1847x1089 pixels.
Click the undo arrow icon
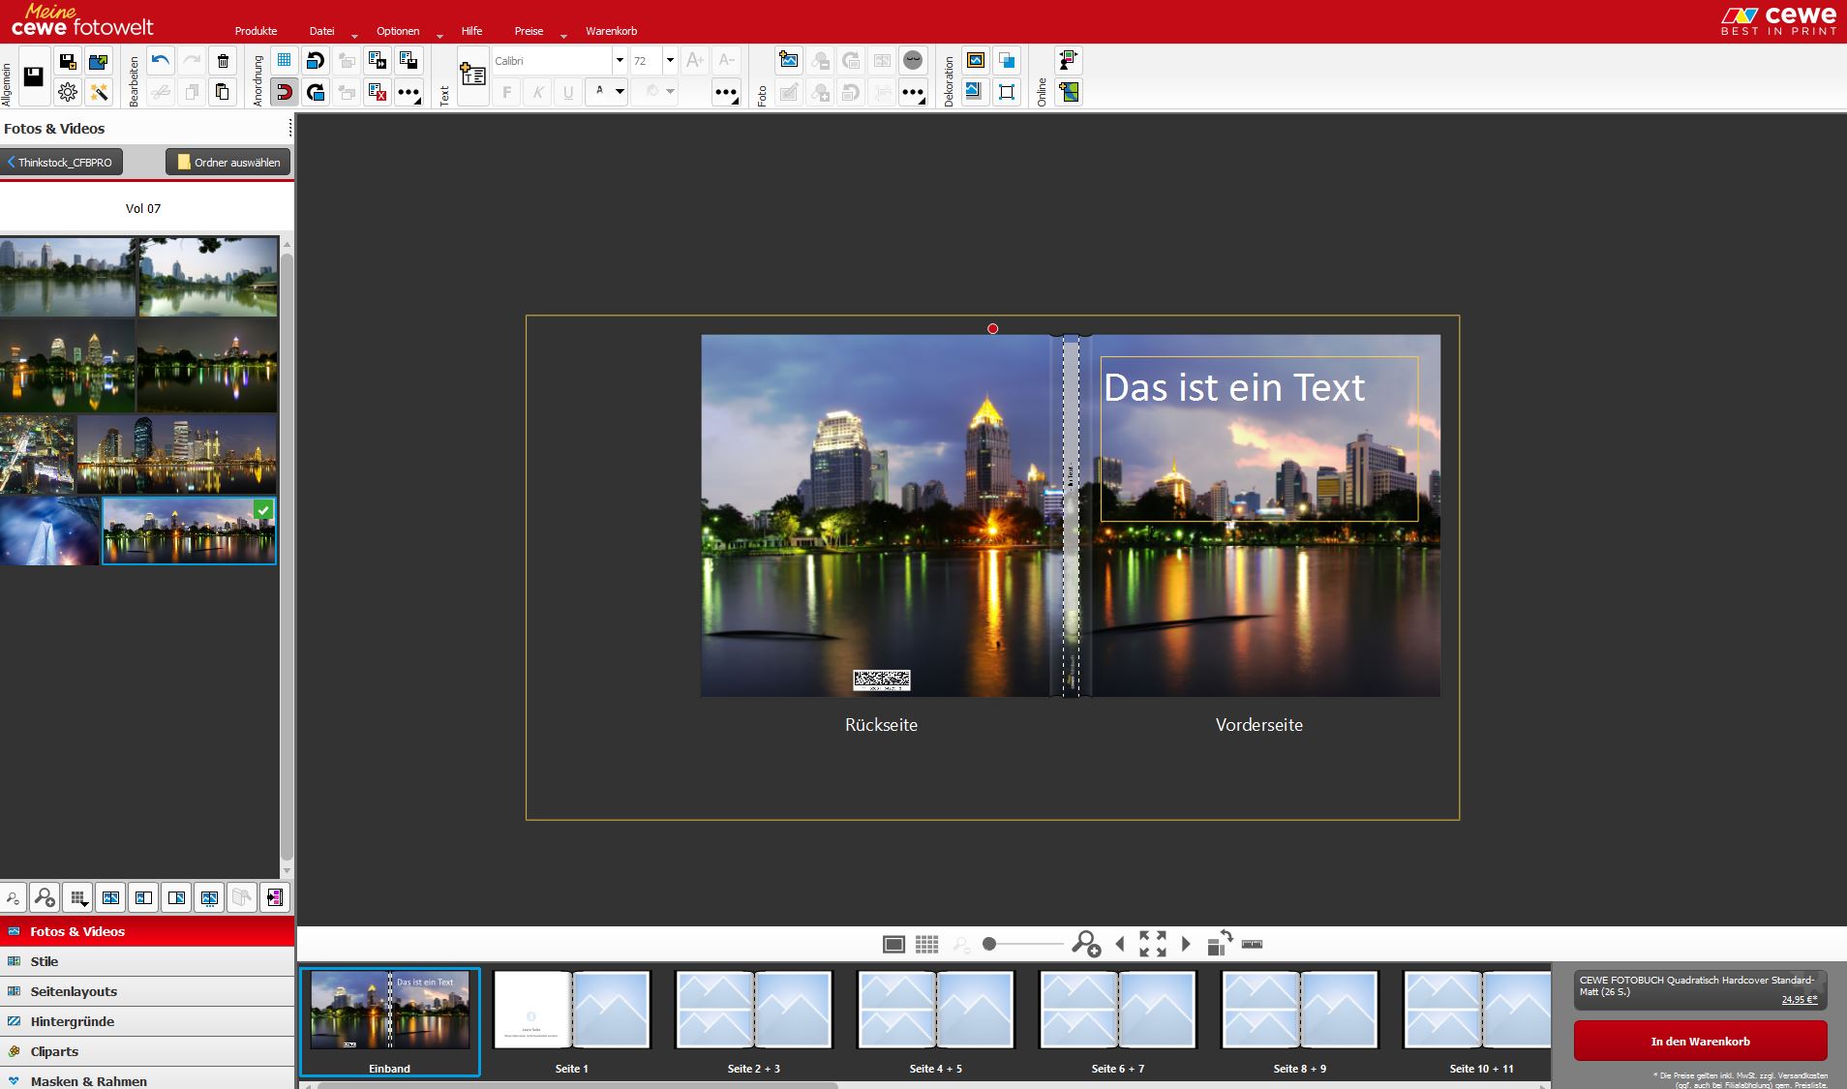point(161,61)
